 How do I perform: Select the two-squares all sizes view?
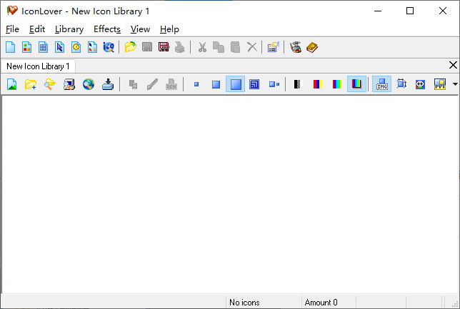274,84
